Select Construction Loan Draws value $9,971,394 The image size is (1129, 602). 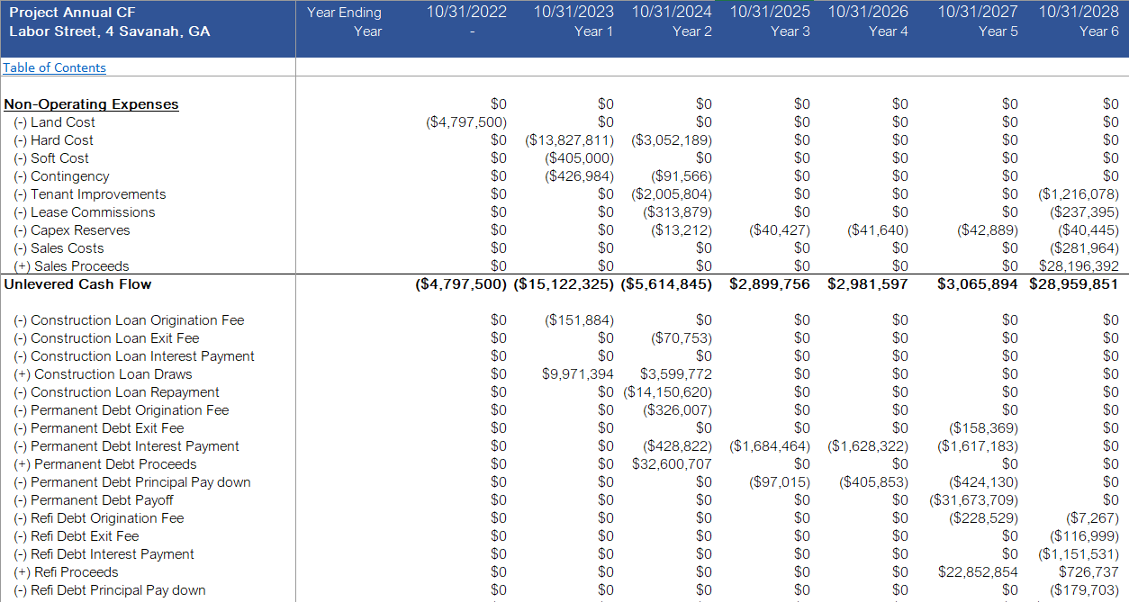[578, 374]
